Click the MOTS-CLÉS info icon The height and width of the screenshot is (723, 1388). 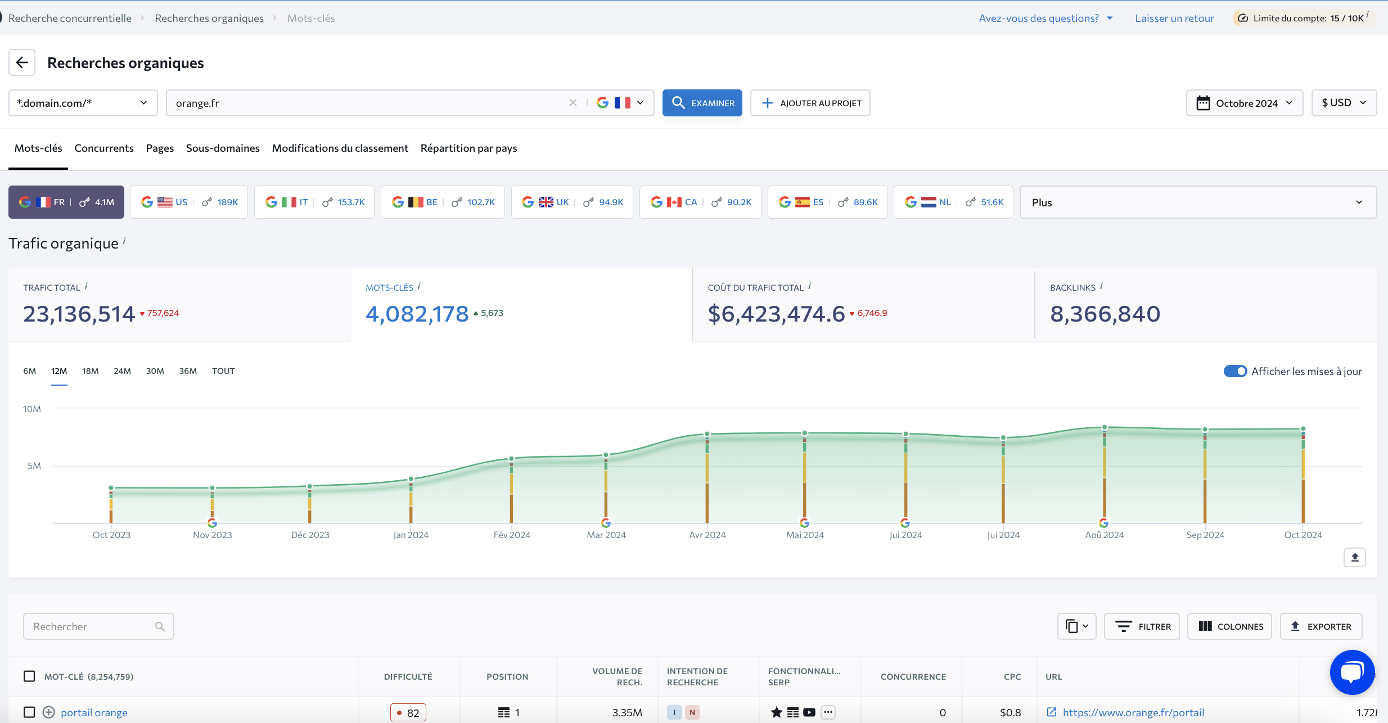[x=419, y=286]
